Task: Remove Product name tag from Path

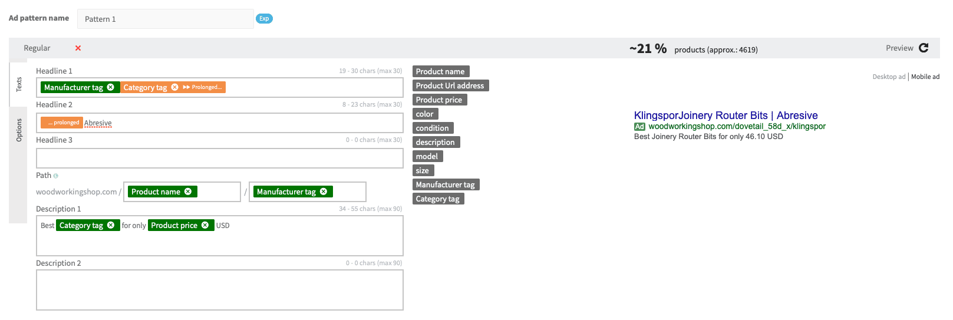Action: 188,192
